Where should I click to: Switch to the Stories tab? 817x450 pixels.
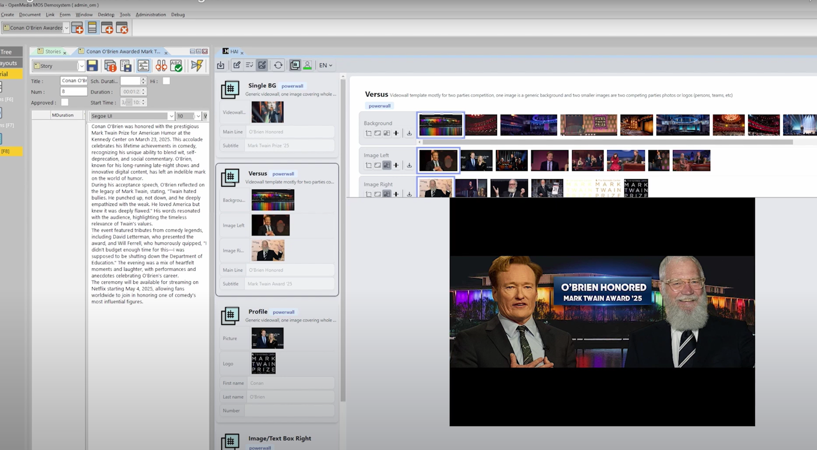(53, 51)
